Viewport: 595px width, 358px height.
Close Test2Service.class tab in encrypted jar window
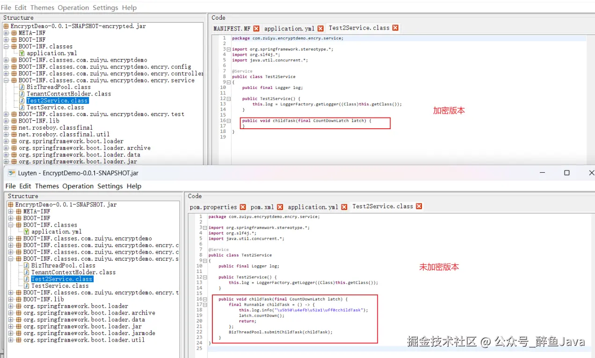[395, 28]
